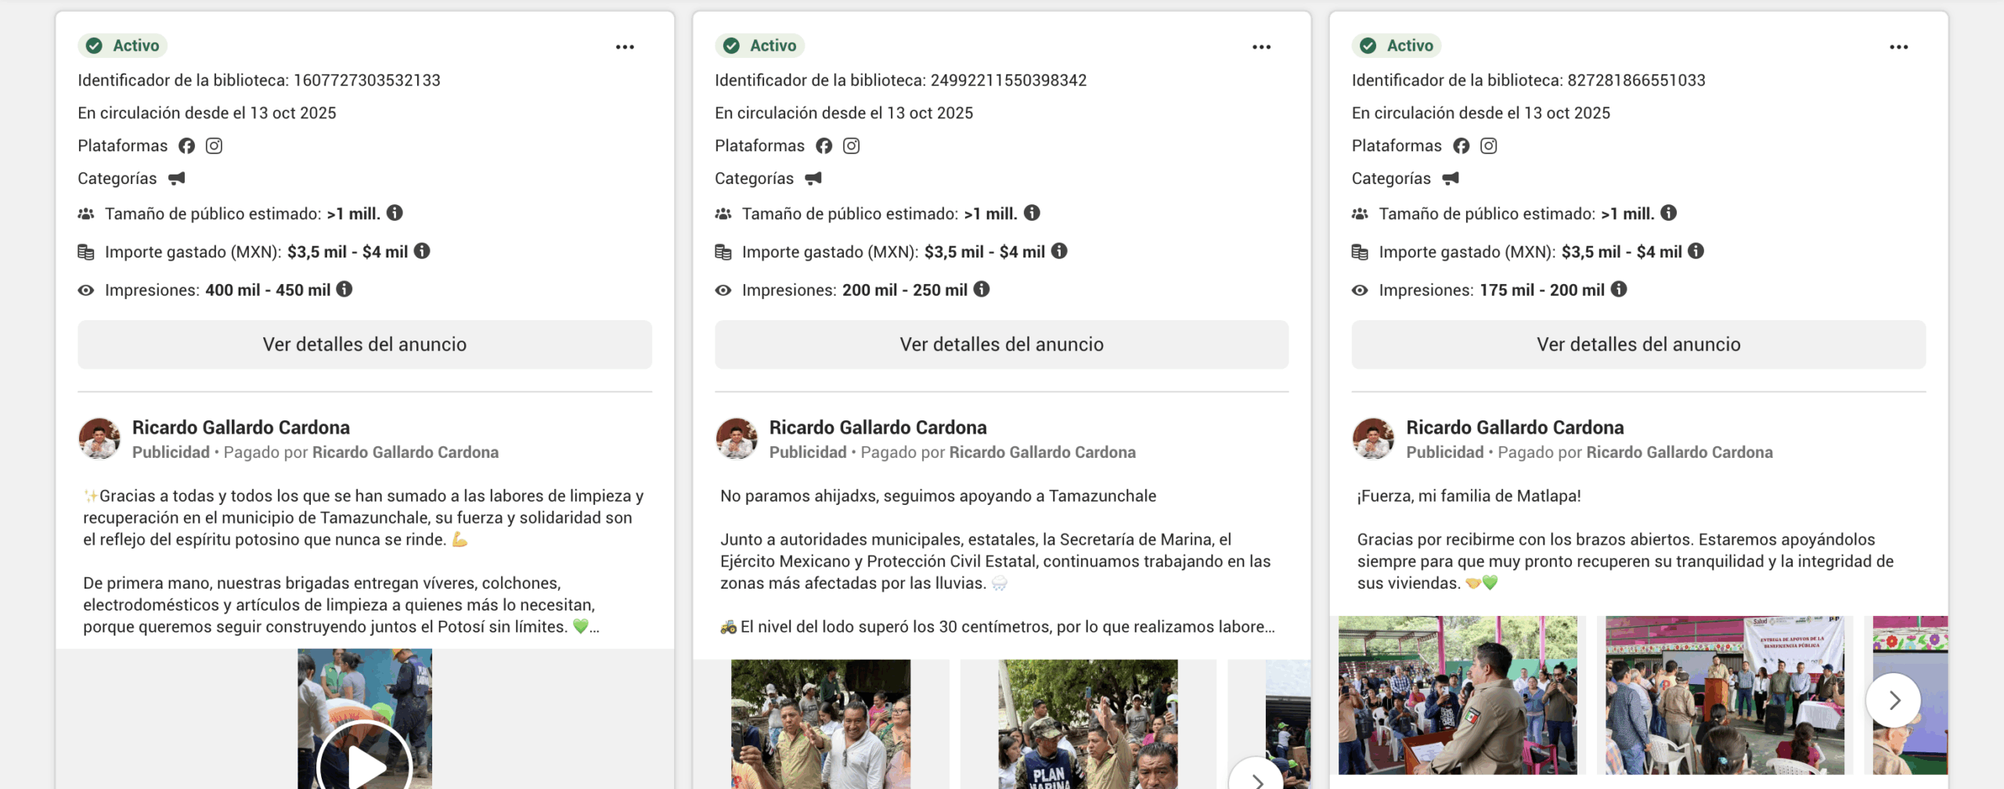Click info icon beside 400 mil - 450 mil impressions
The height and width of the screenshot is (789, 2004).
[344, 290]
